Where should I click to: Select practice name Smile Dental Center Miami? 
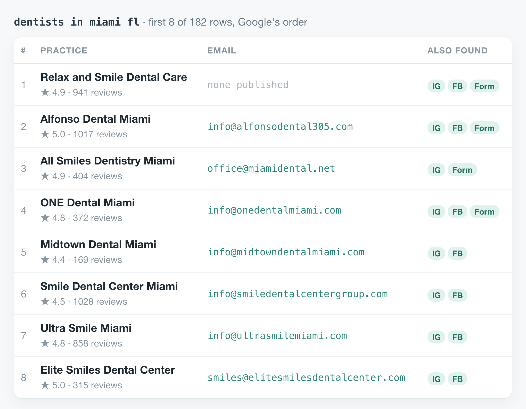click(x=109, y=286)
